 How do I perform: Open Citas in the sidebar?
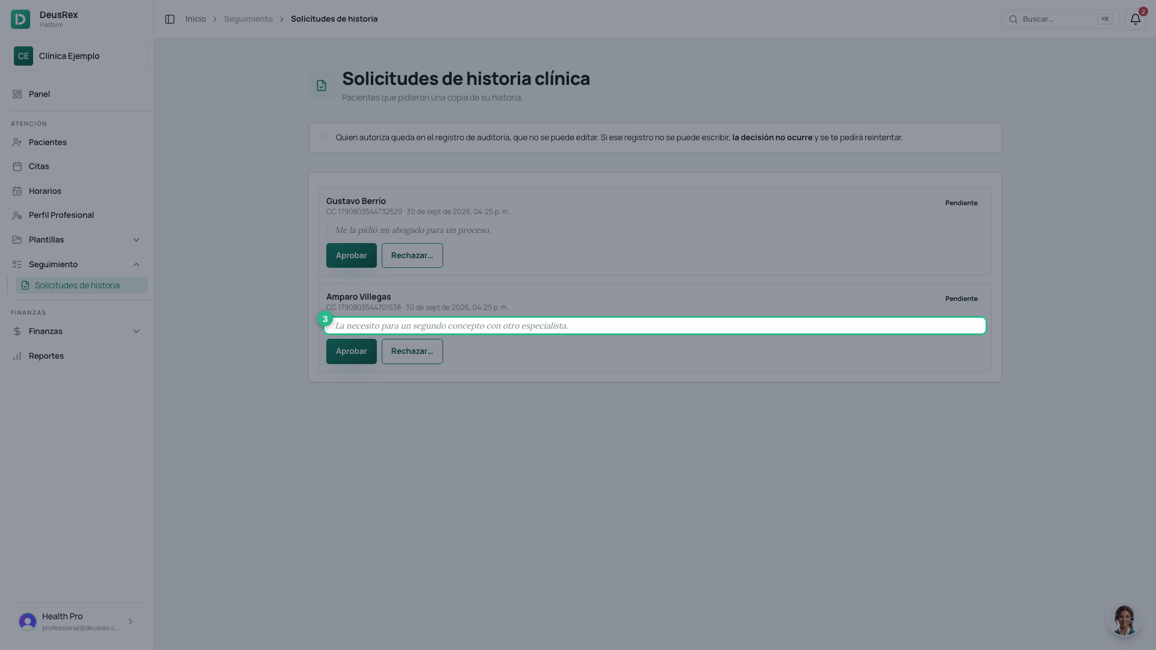tap(76, 167)
